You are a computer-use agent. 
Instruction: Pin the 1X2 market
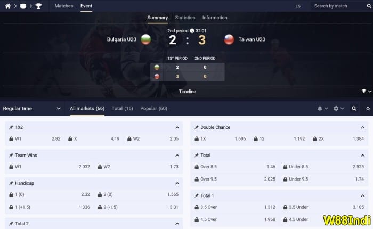coord(11,127)
